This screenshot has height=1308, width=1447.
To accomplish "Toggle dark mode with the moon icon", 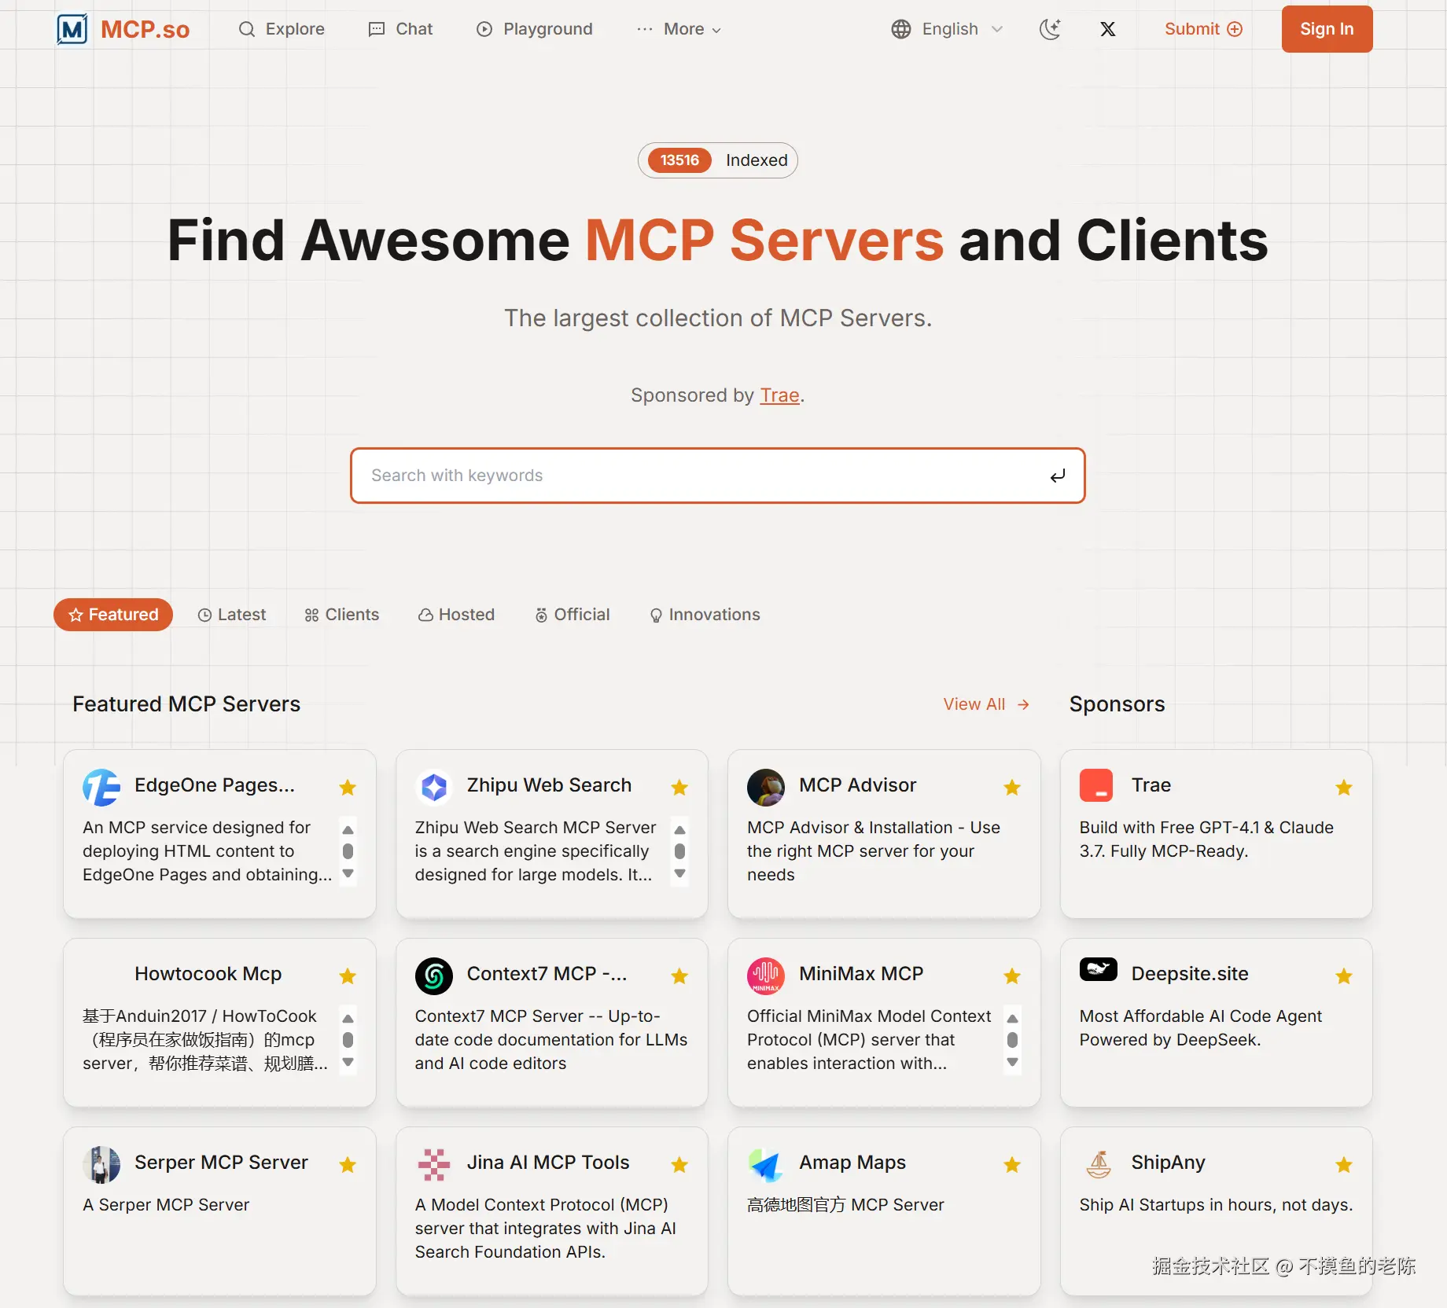I will 1050,29.
